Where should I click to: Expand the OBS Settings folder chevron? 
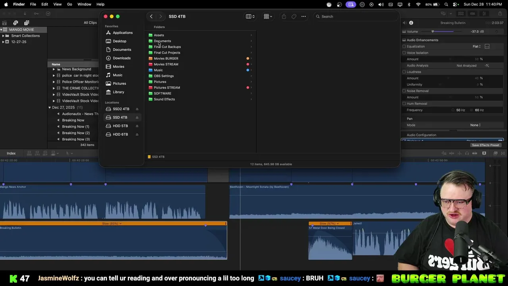[251, 76]
